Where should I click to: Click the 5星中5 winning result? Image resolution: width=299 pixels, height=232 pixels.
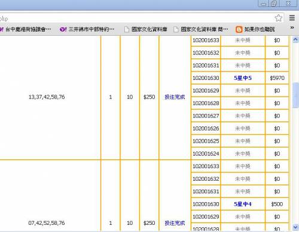(243, 78)
